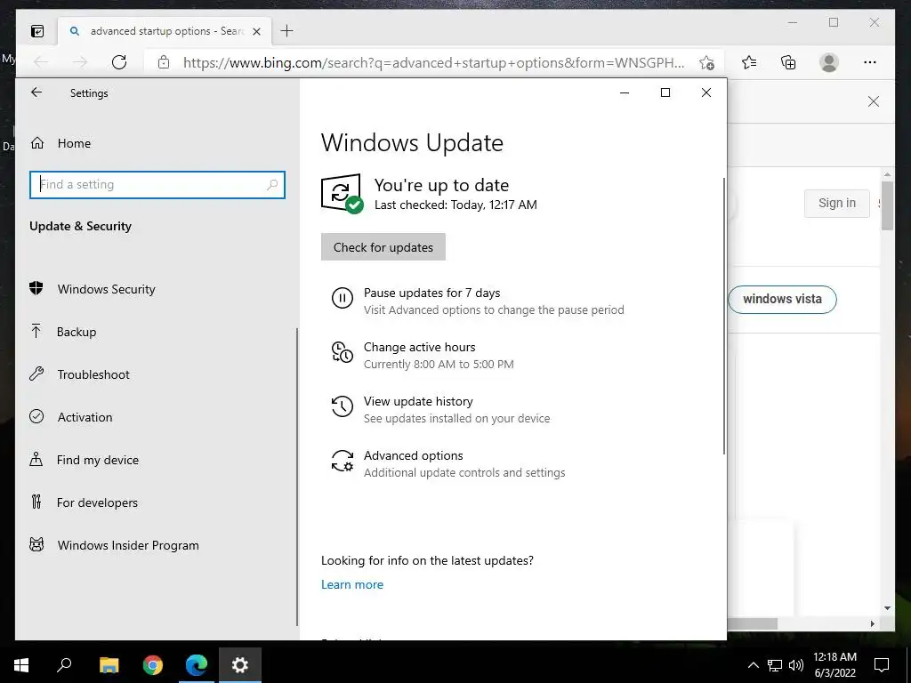This screenshot has width=911, height=683.
Task: Click the Settings back arrow
Action: click(36, 92)
